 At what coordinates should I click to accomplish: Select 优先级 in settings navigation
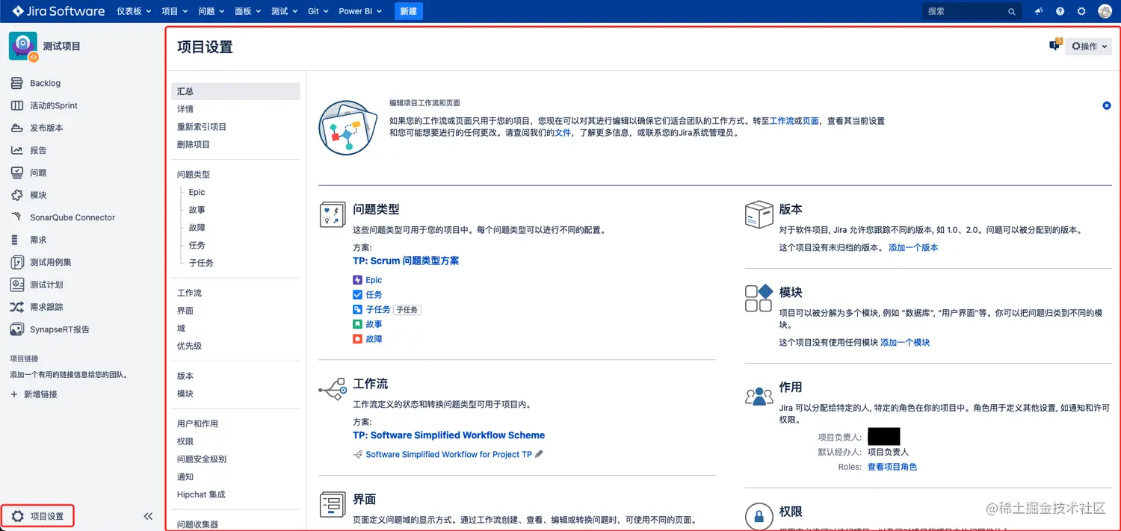(190, 346)
